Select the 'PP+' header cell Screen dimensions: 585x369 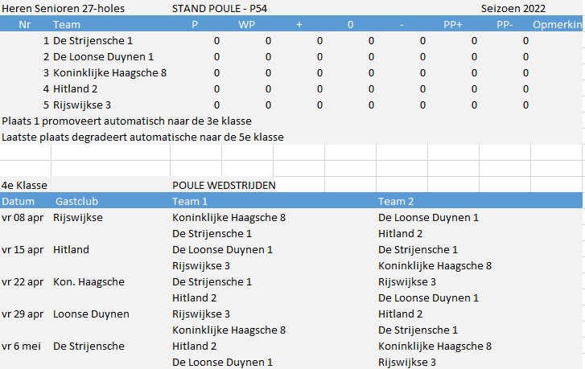coord(452,25)
